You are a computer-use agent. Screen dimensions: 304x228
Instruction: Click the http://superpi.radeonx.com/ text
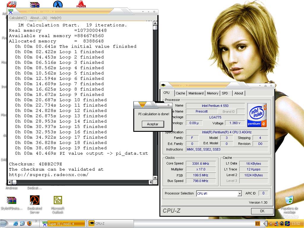point(49,175)
